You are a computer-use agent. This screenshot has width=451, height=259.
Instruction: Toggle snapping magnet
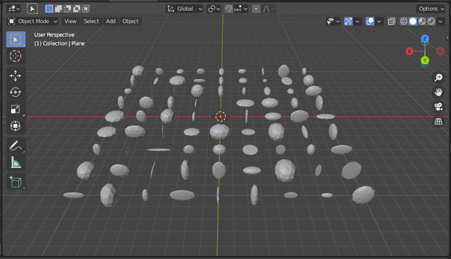click(x=229, y=9)
